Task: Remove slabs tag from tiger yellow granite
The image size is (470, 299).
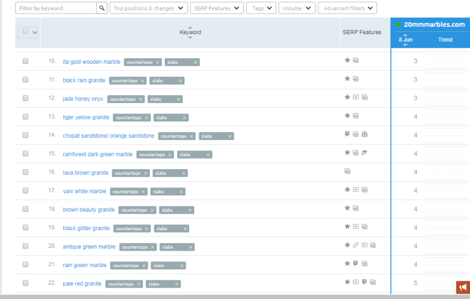Action: (185, 118)
